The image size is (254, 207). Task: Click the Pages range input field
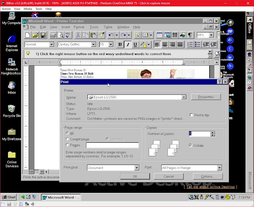pyautogui.click(x=112, y=145)
